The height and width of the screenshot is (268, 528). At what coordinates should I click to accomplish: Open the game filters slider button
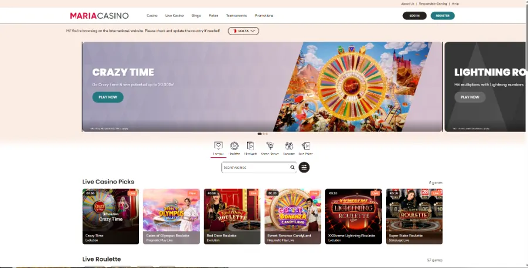304,167
